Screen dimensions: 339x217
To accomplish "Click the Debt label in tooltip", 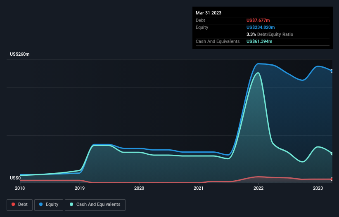I will coord(200,20).
